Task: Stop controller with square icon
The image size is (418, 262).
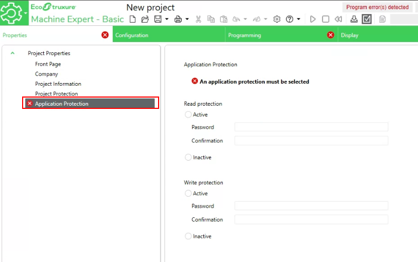Action: (x=325, y=19)
